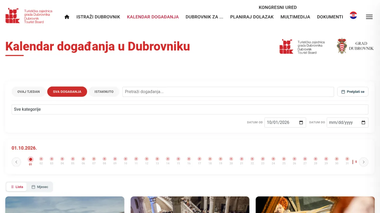Image resolution: width=380 pixels, height=213 pixels.
Task: Select day 31 on the date timeline
Action: (x=347, y=161)
